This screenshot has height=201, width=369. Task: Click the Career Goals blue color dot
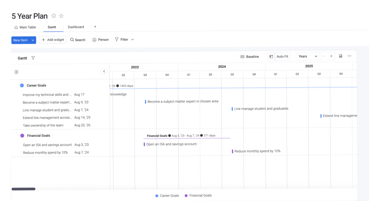22,85
